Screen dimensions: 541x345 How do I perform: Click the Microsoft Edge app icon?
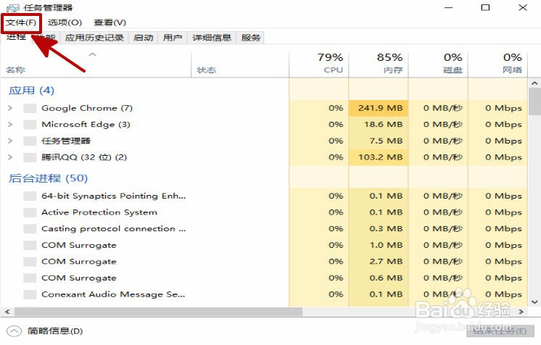point(30,125)
